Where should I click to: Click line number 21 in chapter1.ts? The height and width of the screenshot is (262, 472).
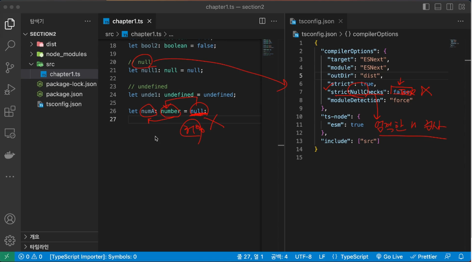point(113,70)
